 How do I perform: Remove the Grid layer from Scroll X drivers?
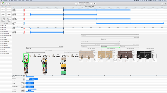[13, 25]
